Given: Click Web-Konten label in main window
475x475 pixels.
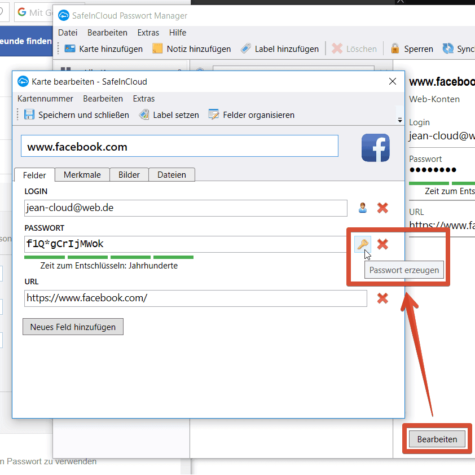Looking at the screenshot, I should tap(434, 99).
